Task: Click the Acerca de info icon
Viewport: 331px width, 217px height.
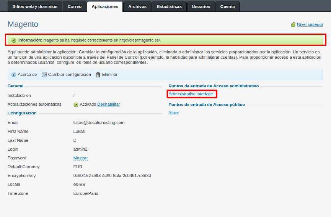Action: 14,74
